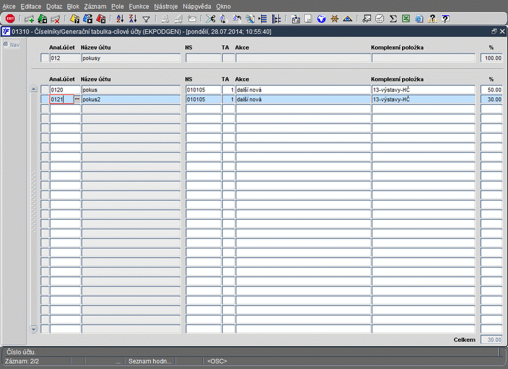Click 'Seznam hodn...' in the status bar
This screenshot has height=369, width=508.
(150, 361)
